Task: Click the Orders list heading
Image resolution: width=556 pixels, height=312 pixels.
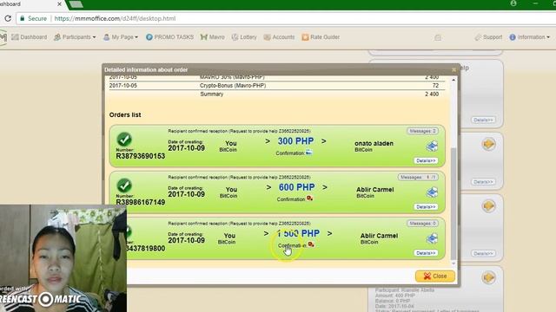Action: tap(125, 114)
